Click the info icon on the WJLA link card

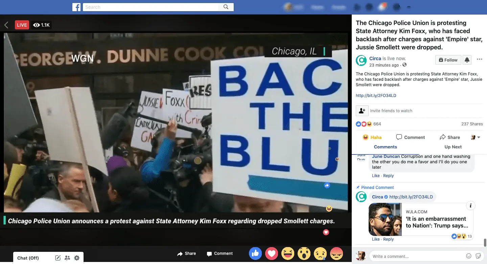470,206
